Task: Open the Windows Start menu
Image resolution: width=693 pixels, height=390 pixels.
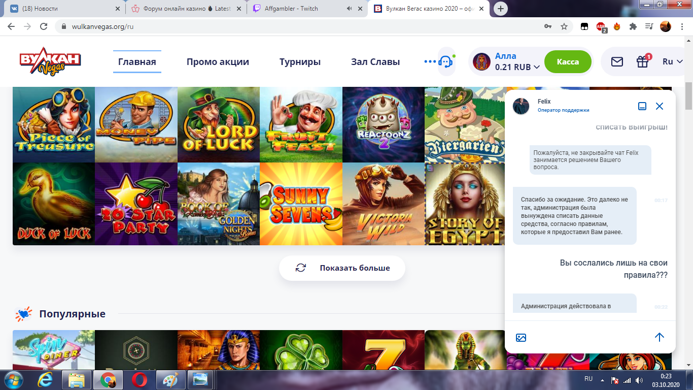Action: click(14, 380)
